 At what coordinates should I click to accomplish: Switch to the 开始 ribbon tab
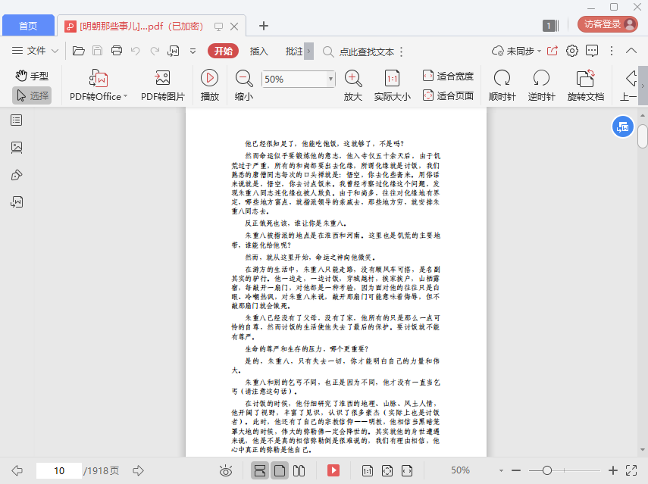coord(223,51)
